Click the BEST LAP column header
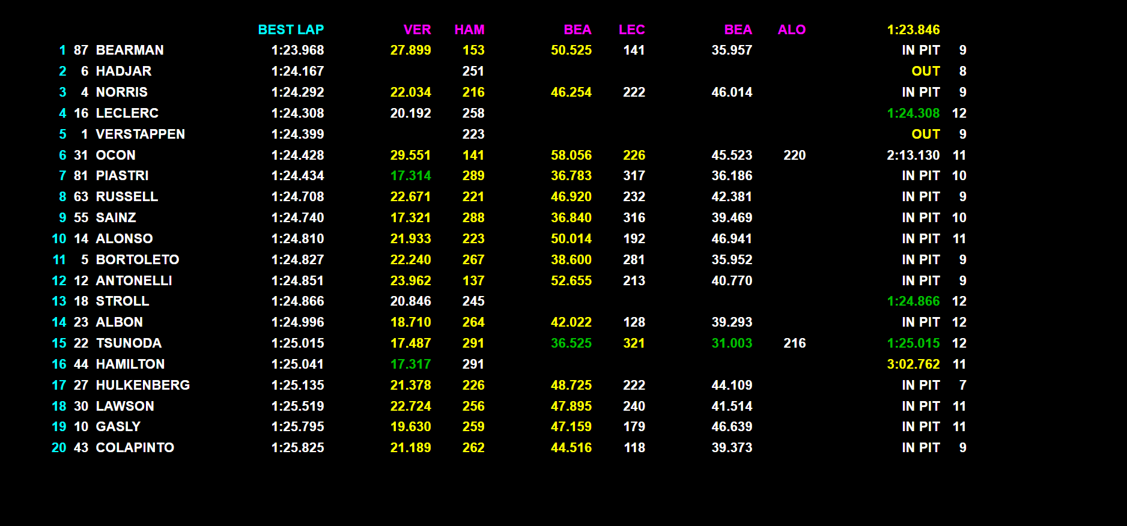 291,29
